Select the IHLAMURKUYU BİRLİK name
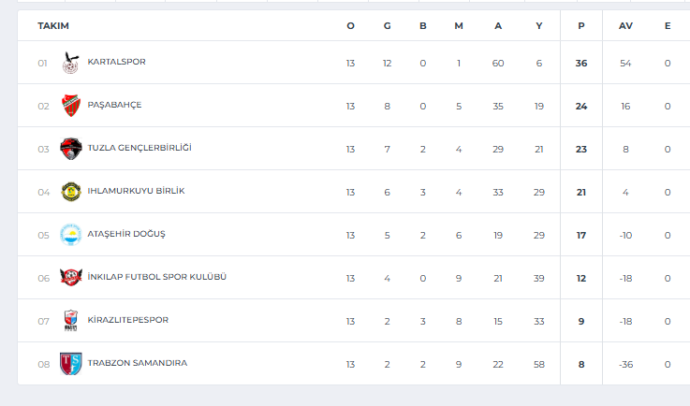This screenshot has height=406, width=690. 136,191
